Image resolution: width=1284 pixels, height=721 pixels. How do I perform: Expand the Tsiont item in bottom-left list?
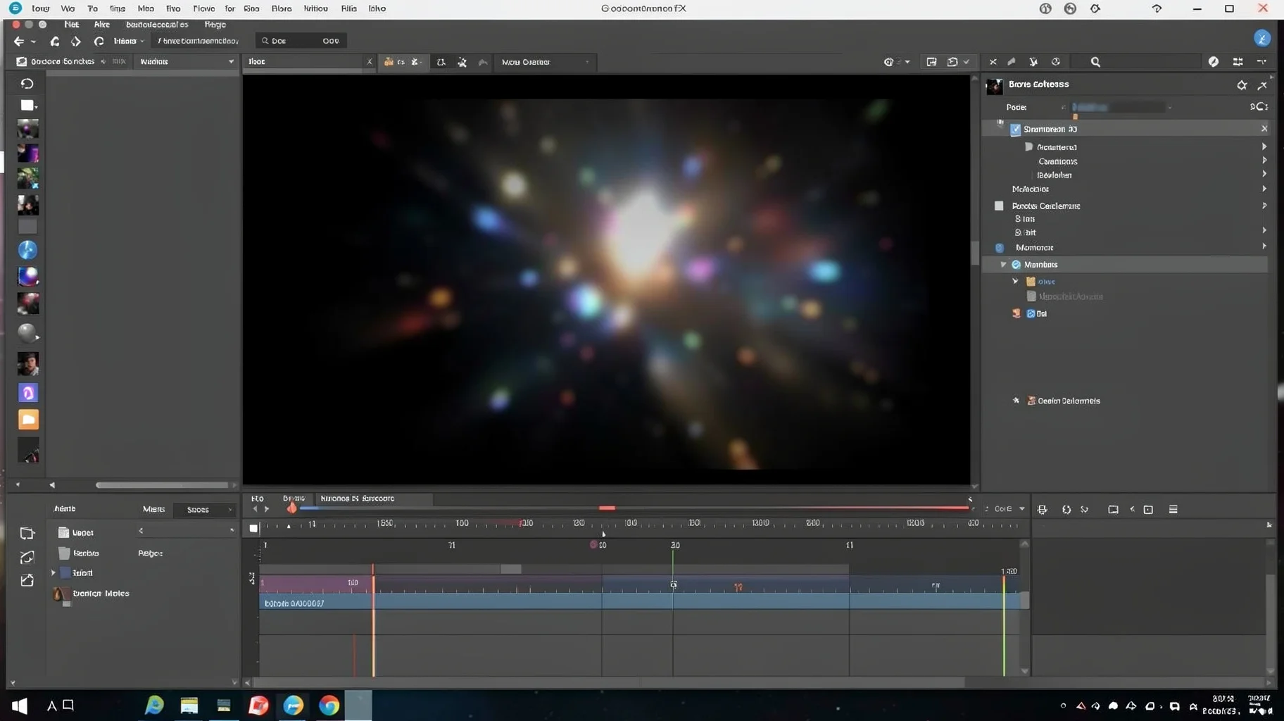[53, 573]
